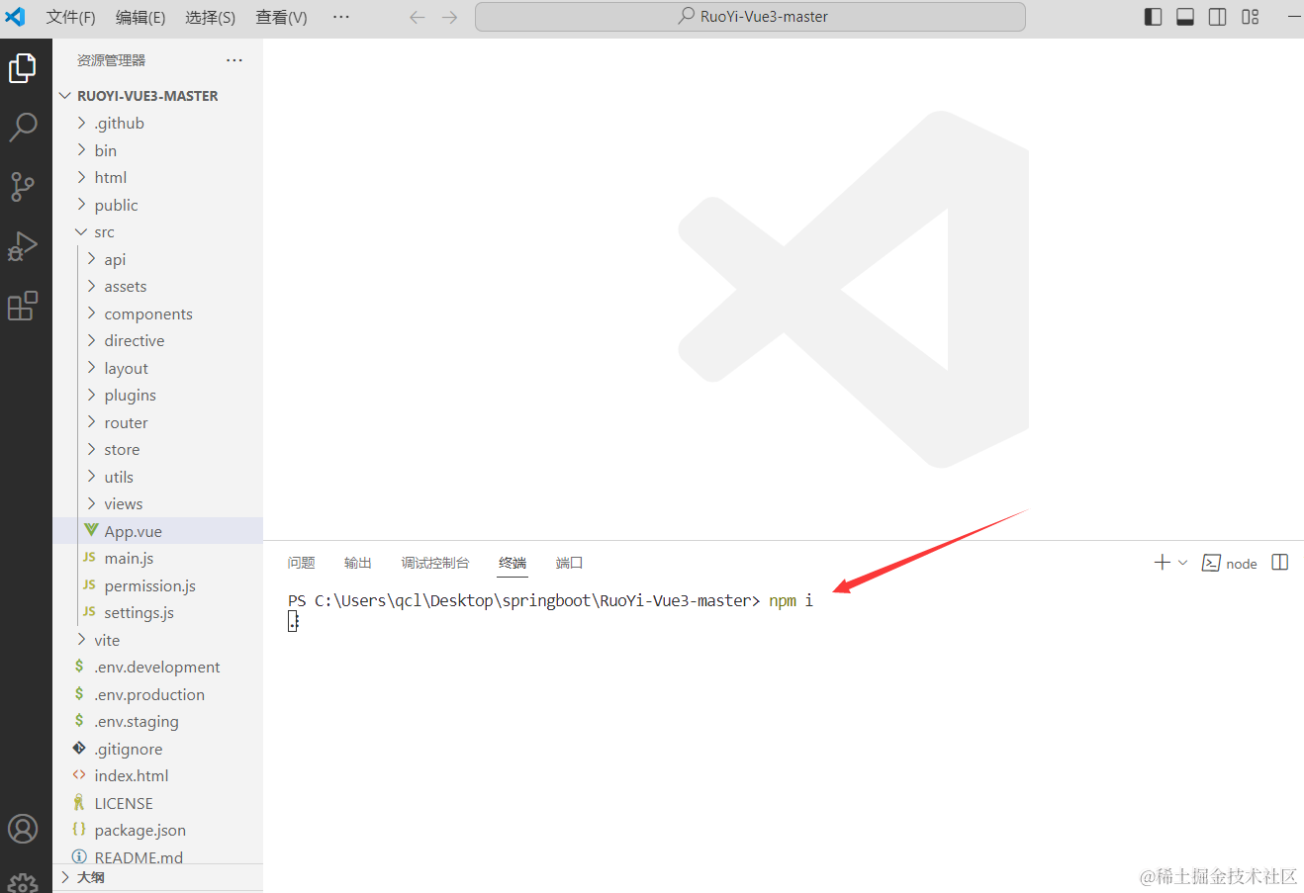Image resolution: width=1304 pixels, height=893 pixels.
Task: Collapse the src folder
Action: pyautogui.click(x=104, y=232)
